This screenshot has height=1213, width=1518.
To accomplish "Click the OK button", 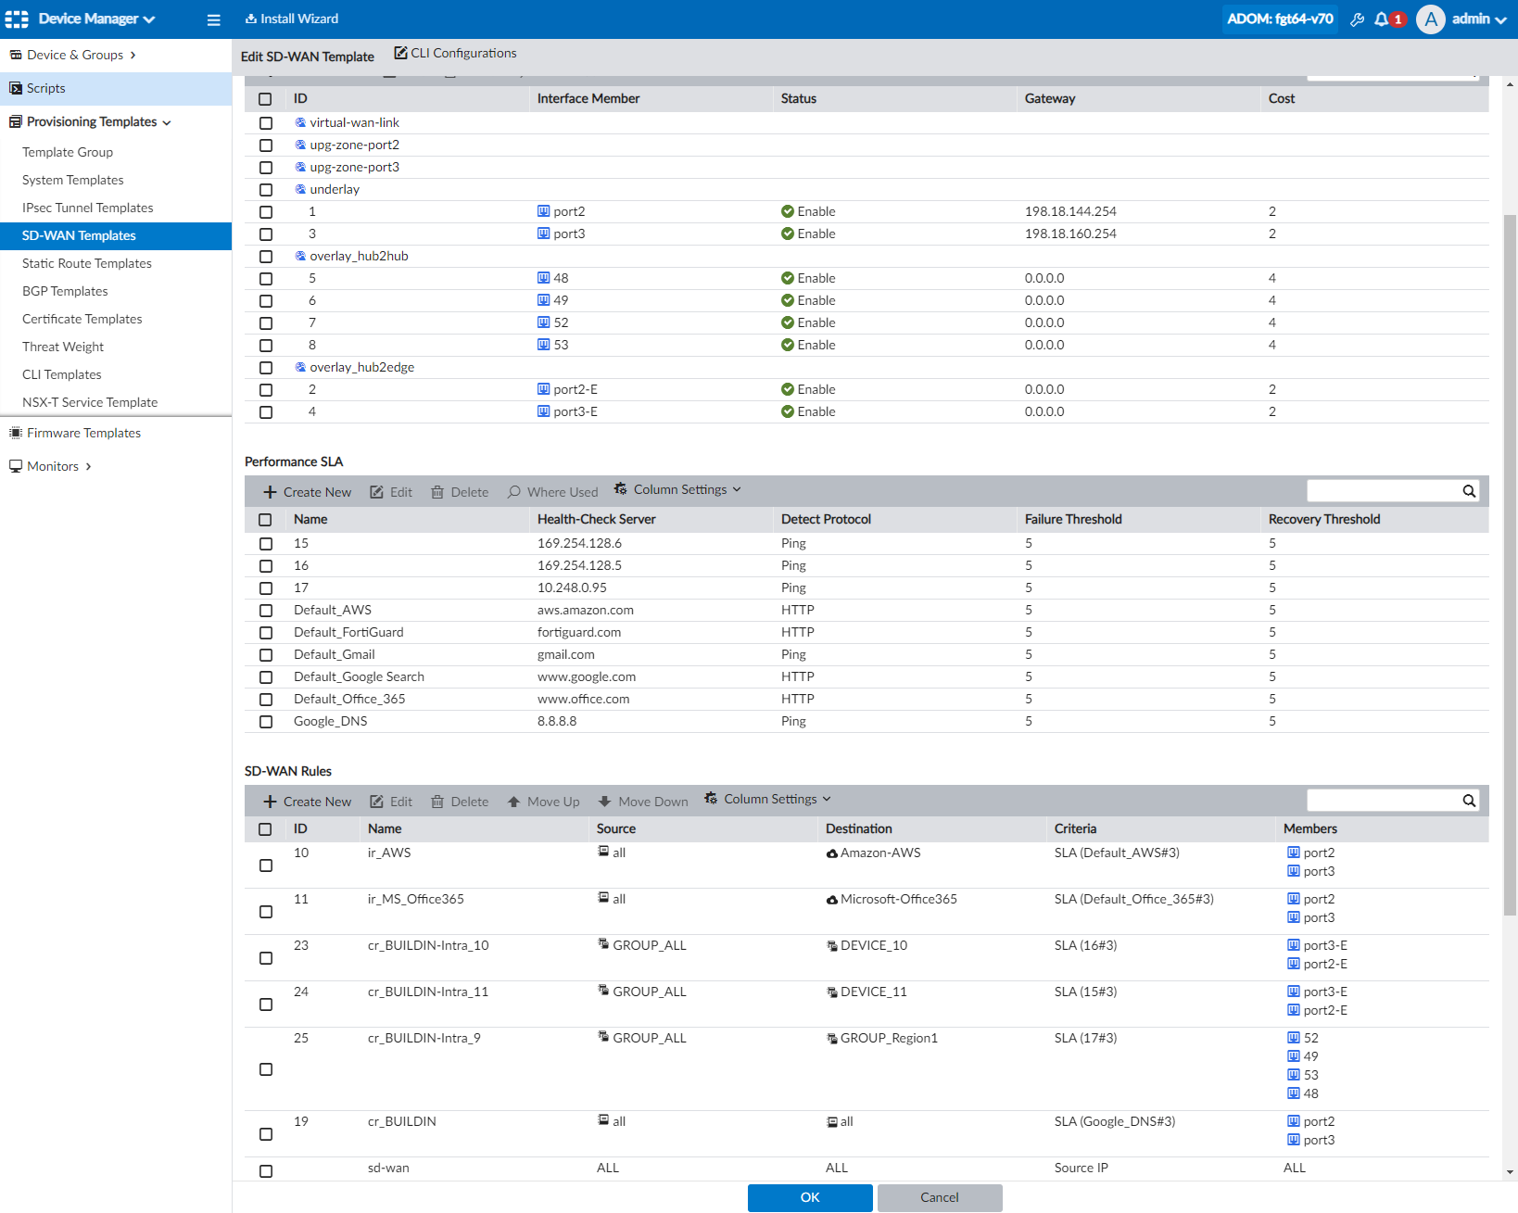I will [x=808, y=1197].
